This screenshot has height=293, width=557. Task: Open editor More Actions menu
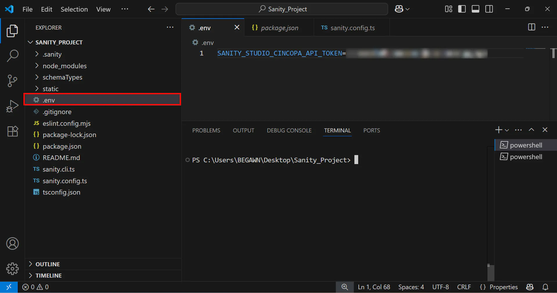pos(545,27)
